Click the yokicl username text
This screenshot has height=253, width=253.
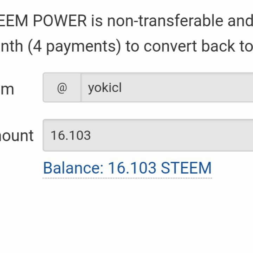(x=105, y=88)
